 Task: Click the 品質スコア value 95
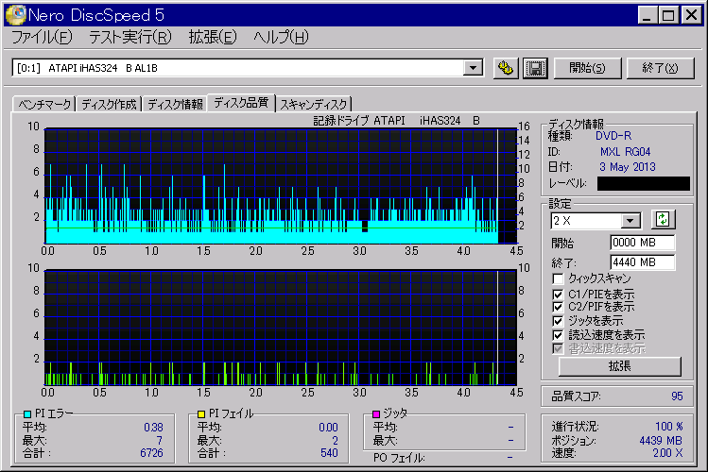point(677,396)
